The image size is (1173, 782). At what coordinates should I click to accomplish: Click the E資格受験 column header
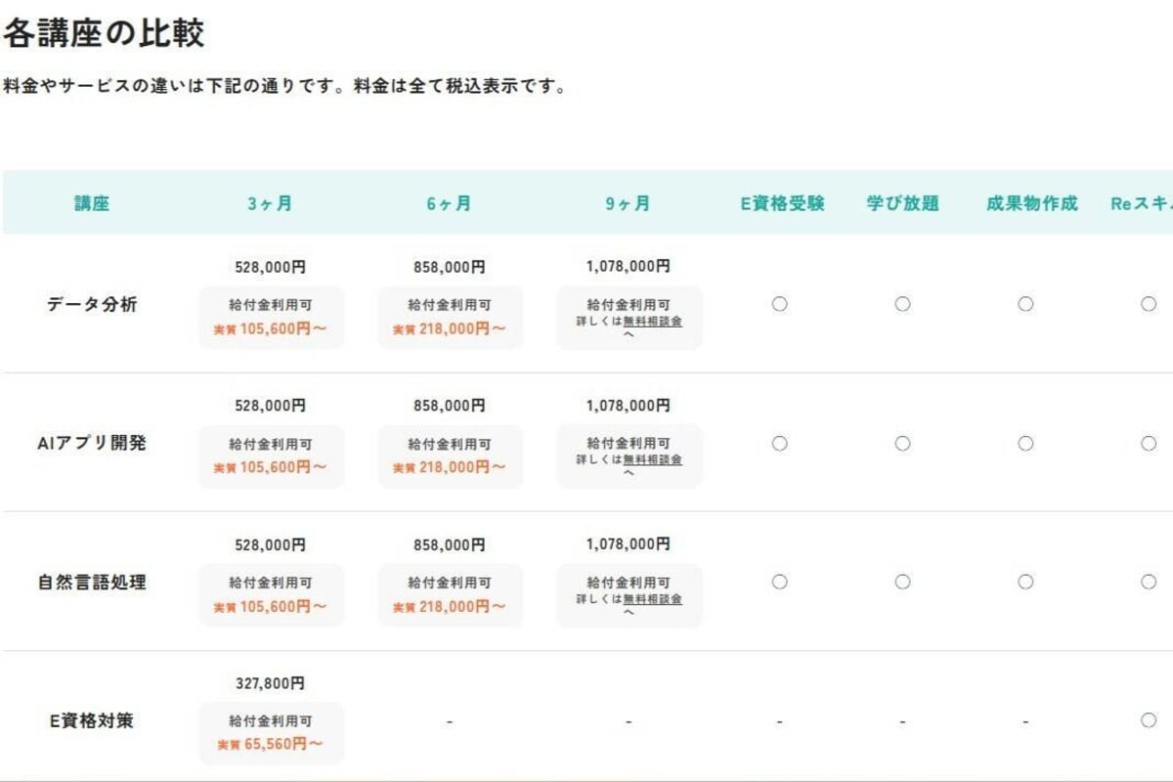coord(782,203)
